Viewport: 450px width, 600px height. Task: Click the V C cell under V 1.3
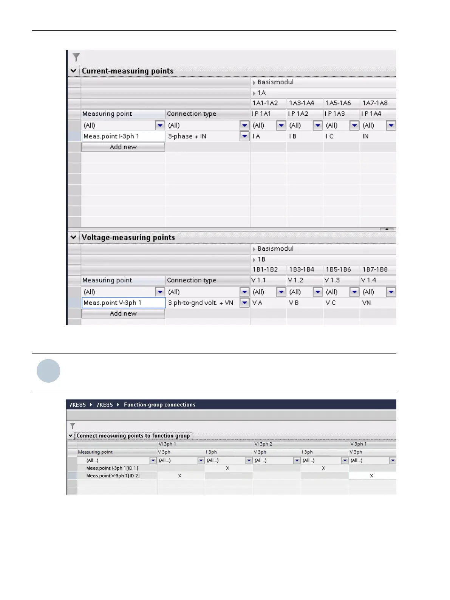pyautogui.click(x=342, y=302)
